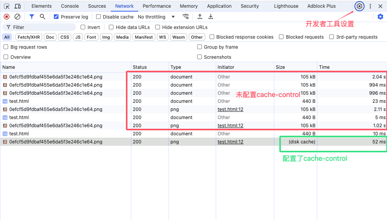Sort by the Status column header

[x=150, y=67]
